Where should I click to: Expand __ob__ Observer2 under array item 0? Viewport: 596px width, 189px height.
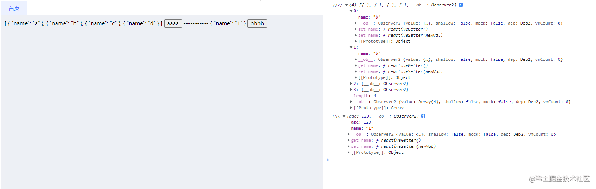point(355,23)
